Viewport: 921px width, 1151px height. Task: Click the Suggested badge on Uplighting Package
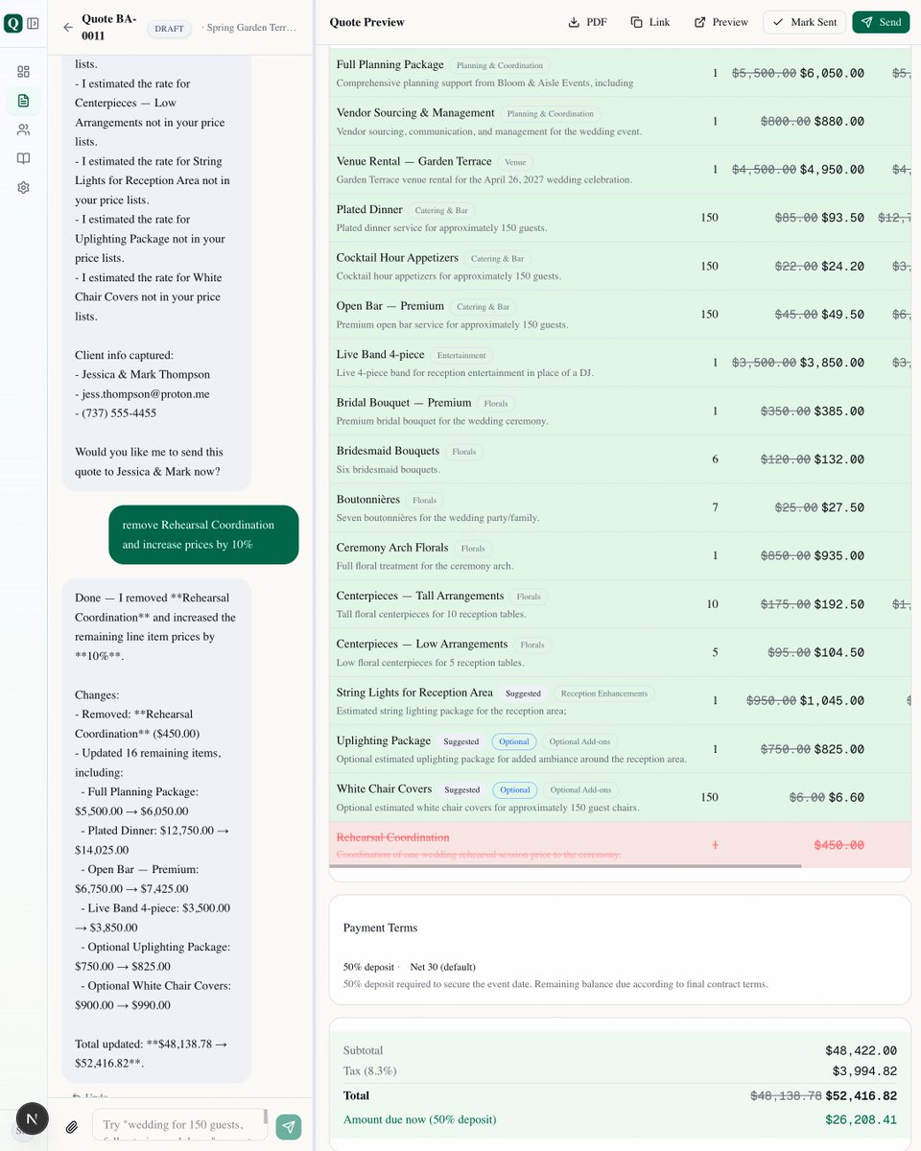(460, 741)
